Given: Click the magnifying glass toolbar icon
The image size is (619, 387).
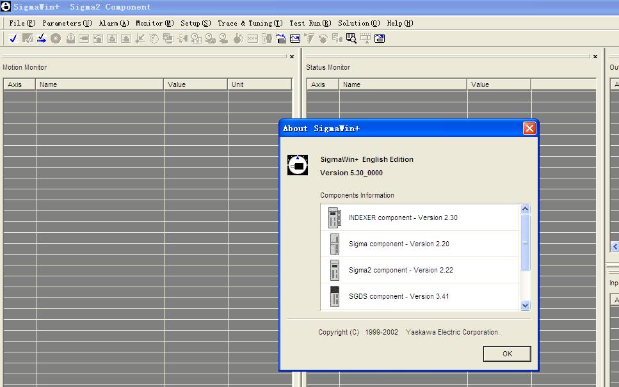Looking at the screenshot, I should coord(351,38).
